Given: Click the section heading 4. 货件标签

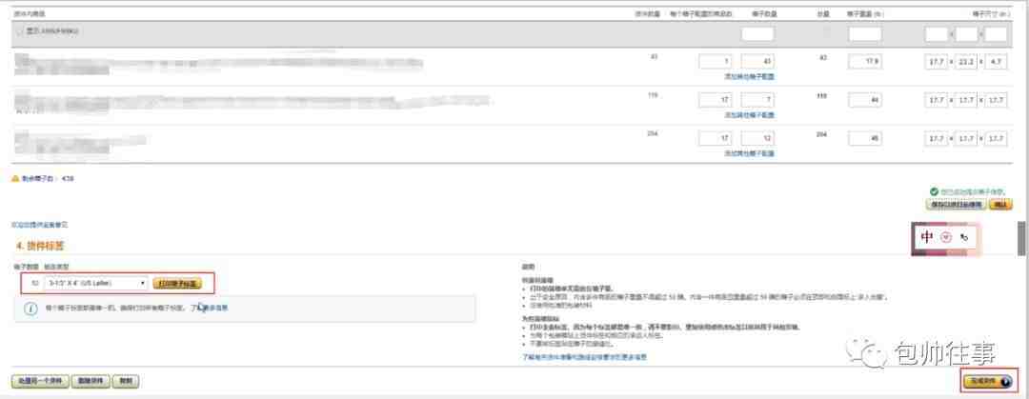Looking at the screenshot, I should click(x=41, y=246).
